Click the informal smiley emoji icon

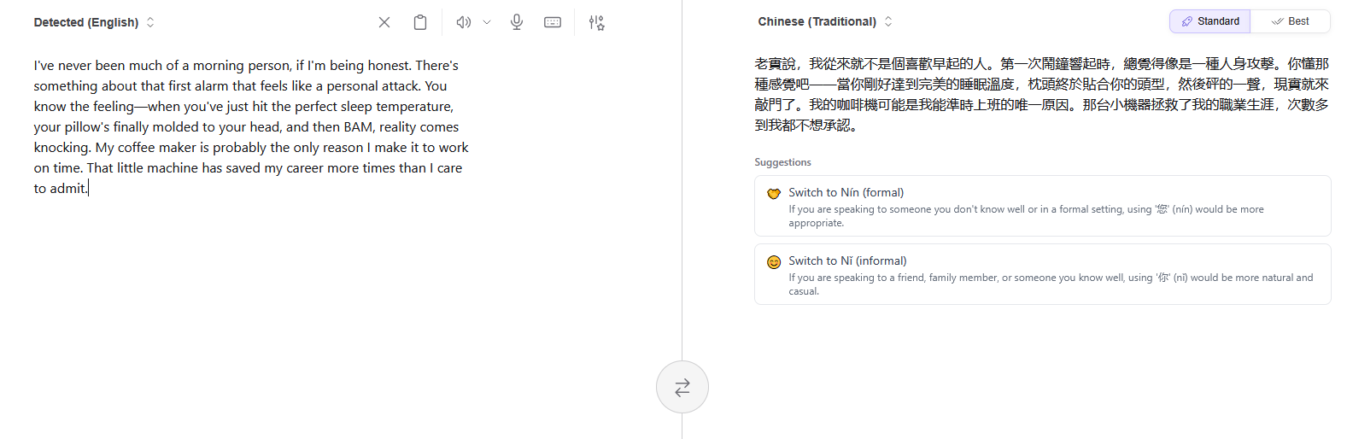click(x=774, y=262)
